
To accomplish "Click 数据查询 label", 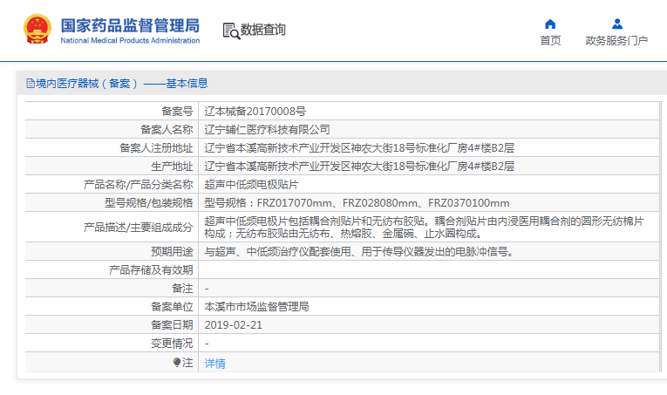I will point(263,30).
